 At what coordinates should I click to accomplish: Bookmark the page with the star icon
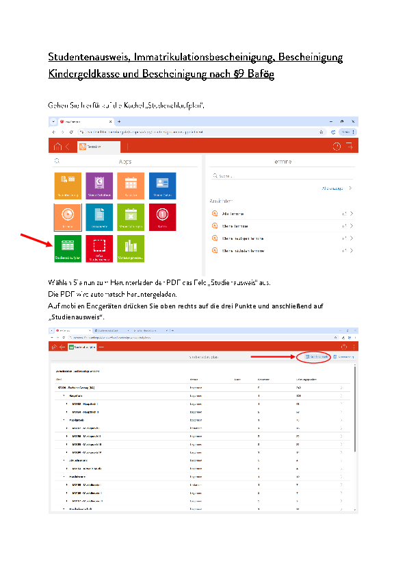[321, 132]
